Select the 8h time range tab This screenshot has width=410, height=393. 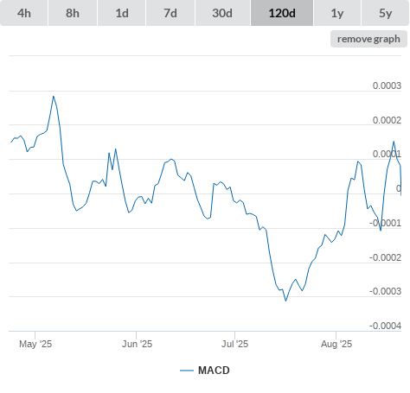point(73,13)
